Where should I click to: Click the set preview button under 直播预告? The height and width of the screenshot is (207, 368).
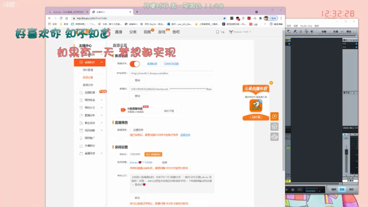138,130
